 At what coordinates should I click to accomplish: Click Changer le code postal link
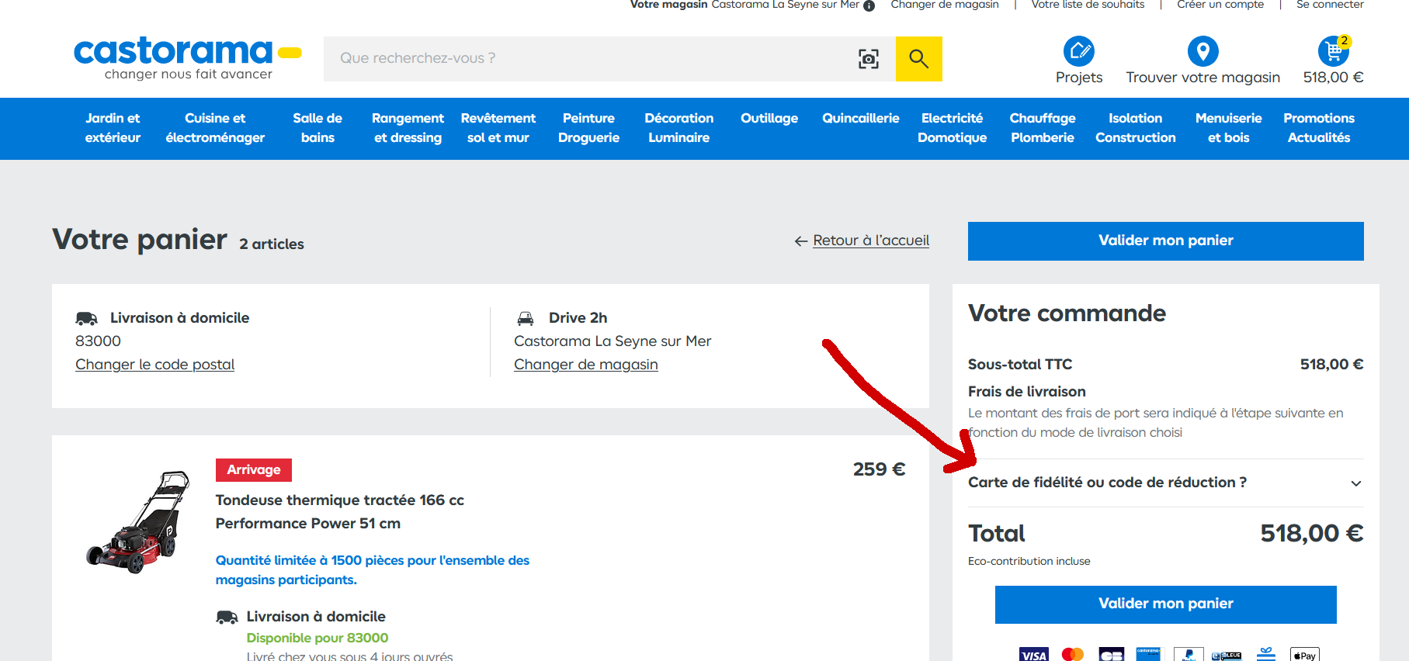[x=154, y=365]
